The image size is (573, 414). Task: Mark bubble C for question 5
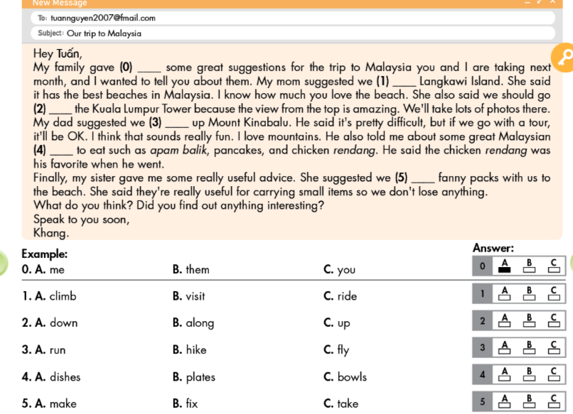click(553, 402)
